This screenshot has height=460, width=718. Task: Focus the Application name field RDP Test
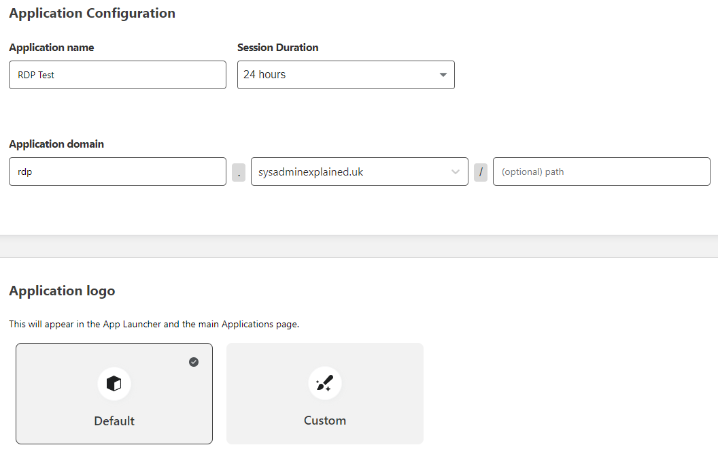coord(117,75)
